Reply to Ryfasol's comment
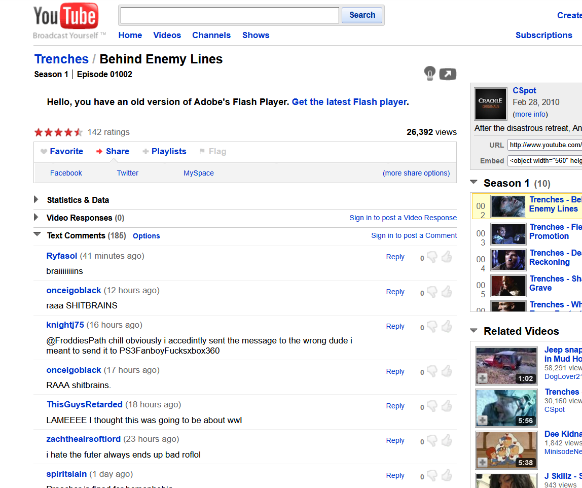The image size is (582, 488). (x=395, y=257)
